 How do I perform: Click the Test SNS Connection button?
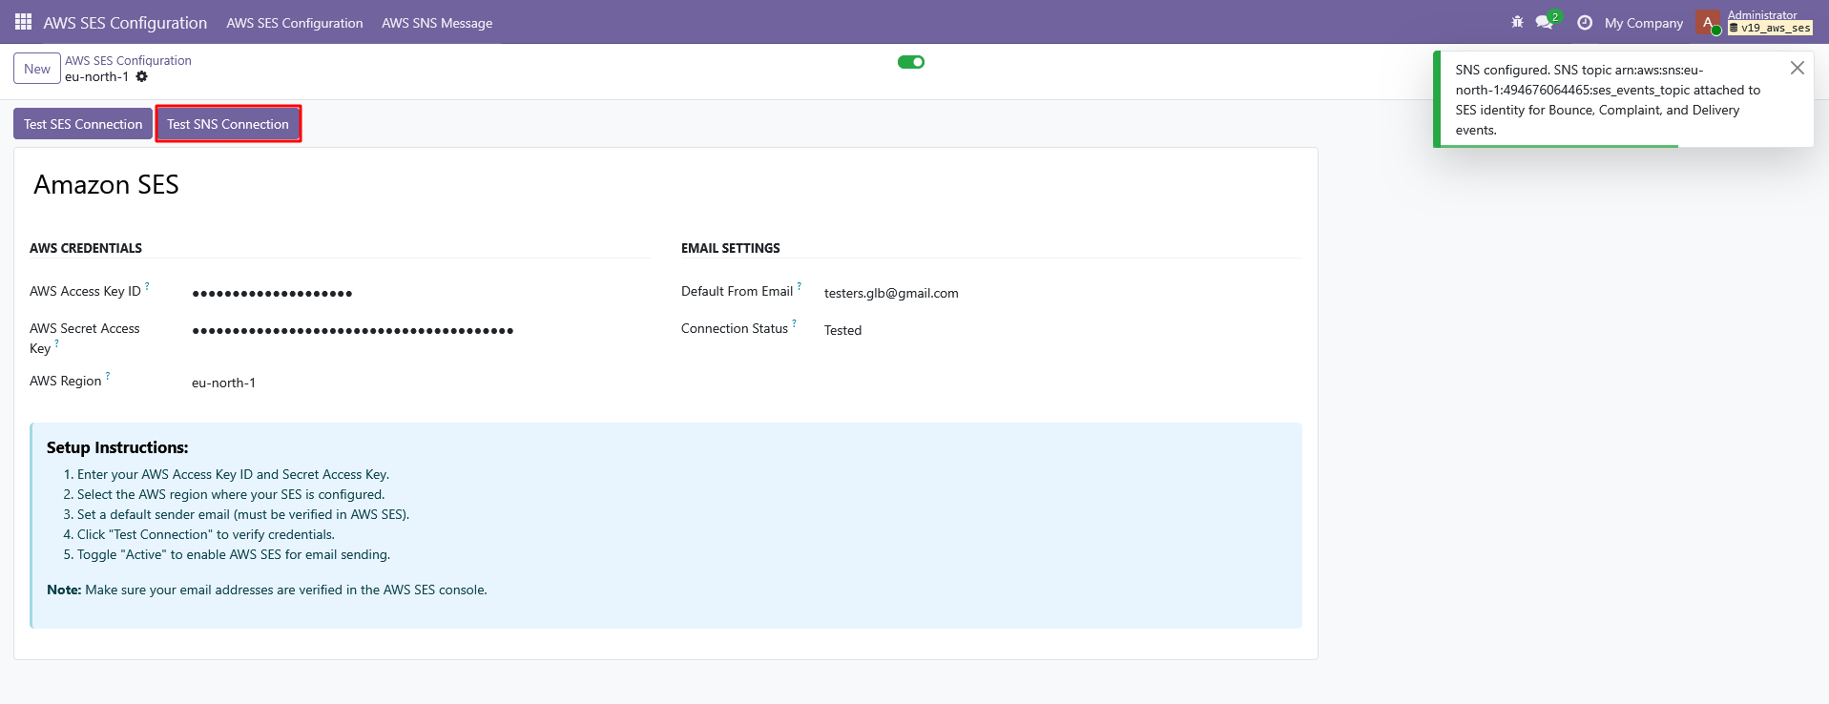click(x=228, y=124)
